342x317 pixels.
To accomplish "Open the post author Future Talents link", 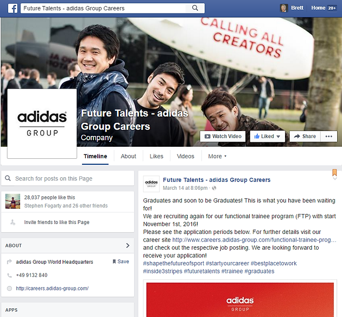I will point(217,180).
